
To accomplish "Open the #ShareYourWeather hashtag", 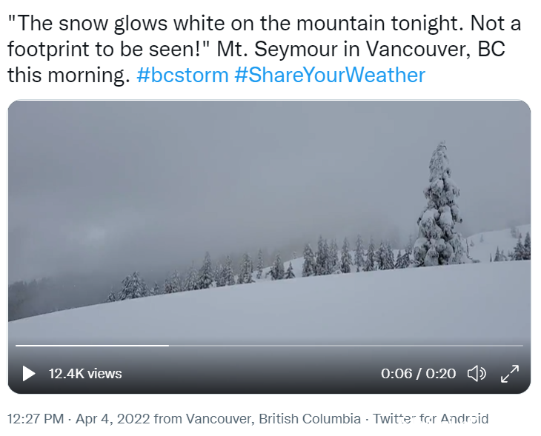I will pos(330,75).
